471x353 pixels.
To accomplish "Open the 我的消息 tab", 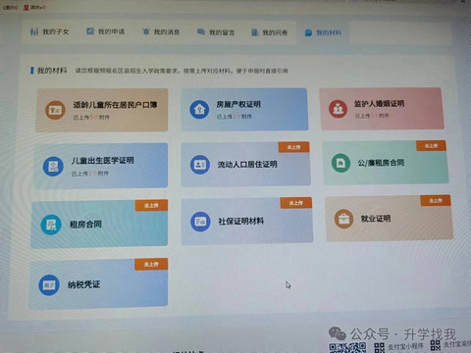I will tap(161, 32).
